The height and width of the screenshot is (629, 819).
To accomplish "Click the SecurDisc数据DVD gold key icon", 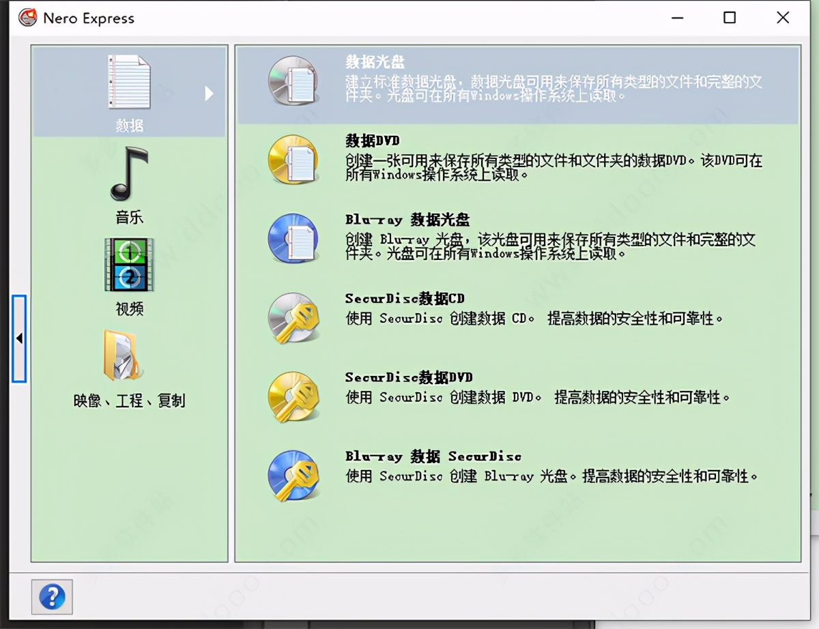I will (x=293, y=396).
